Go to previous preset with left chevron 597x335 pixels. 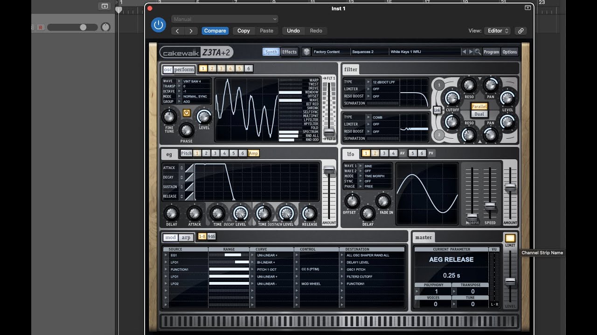pyautogui.click(x=177, y=31)
